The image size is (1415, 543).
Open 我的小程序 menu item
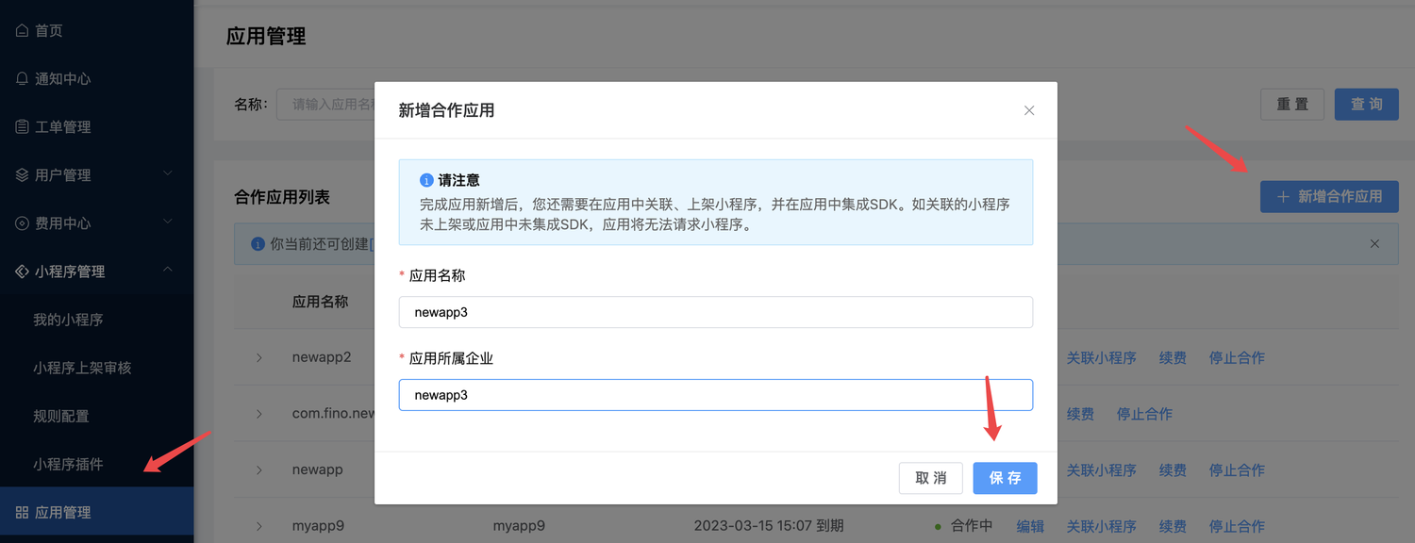pos(68,320)
